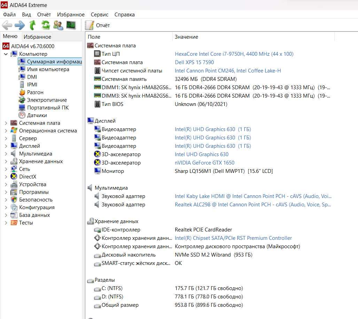Open the HexaCore Intel Core i7-9750H link

(234, 54)
